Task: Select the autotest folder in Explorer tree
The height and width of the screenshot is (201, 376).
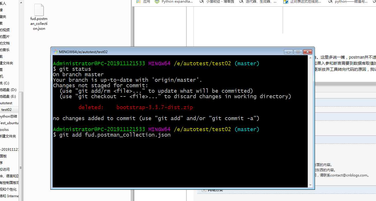Action: (x=6, y=103)
